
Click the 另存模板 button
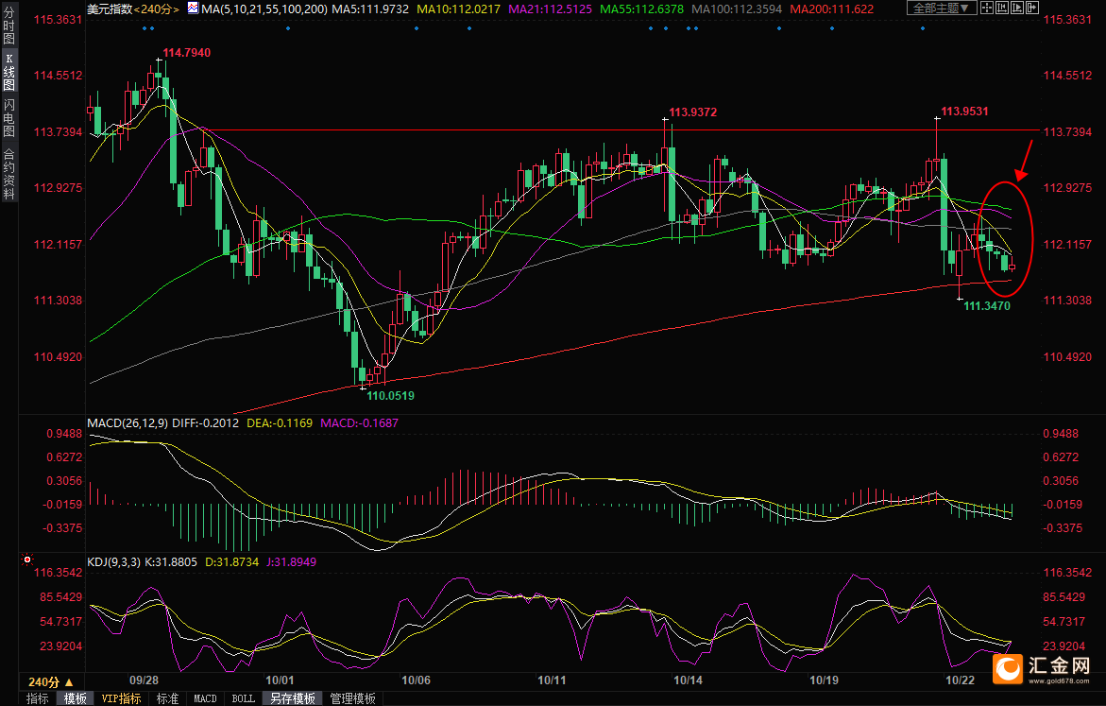293,698
